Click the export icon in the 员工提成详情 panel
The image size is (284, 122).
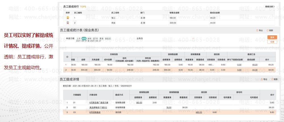click(x=261, y=80)
